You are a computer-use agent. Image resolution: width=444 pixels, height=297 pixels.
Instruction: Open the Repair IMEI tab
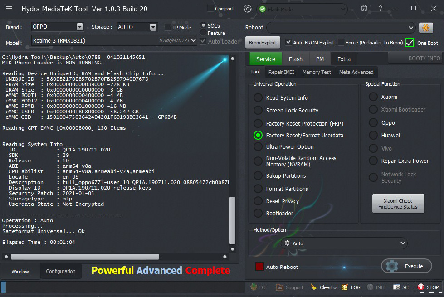(x=281, y=72)
